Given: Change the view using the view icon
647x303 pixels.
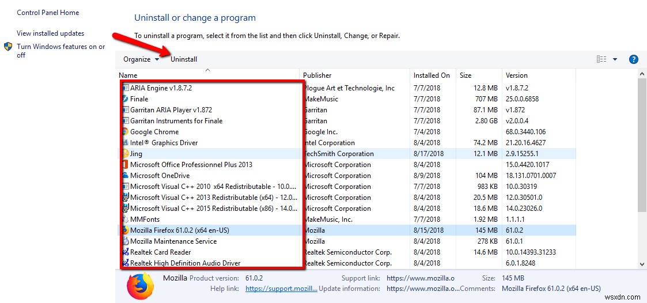Looking at the screenshot, I should click(601, 59).
